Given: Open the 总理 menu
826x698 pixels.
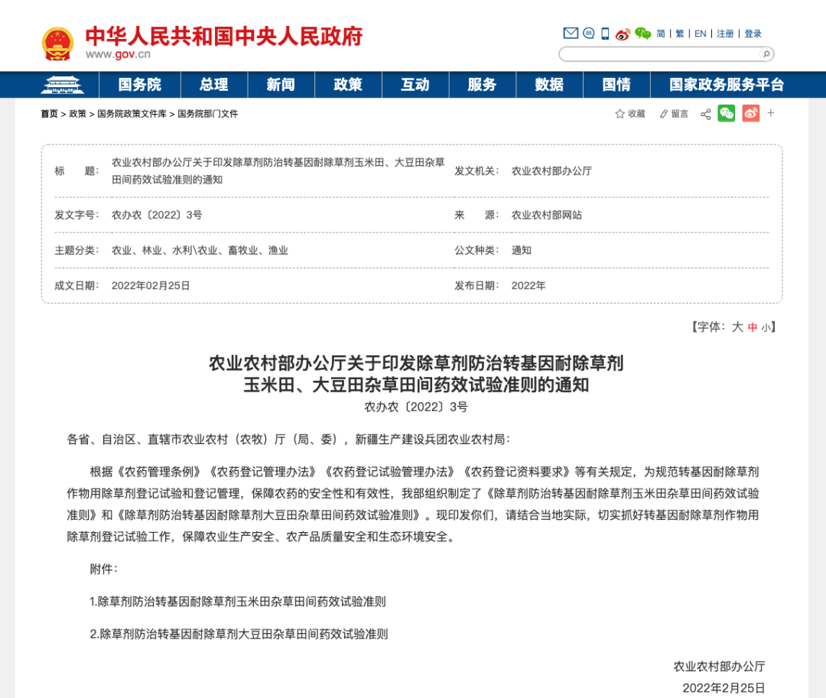Looking at the screenshot, I should 214,85.
